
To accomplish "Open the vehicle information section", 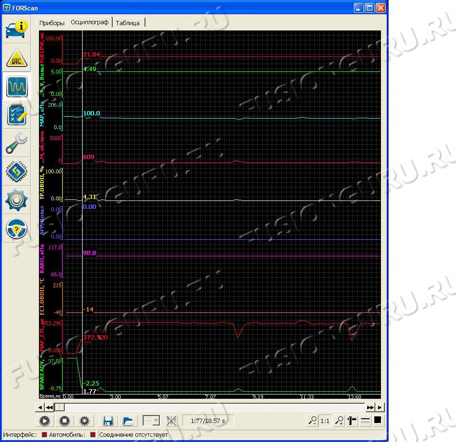I will click(x=17, y=29).
